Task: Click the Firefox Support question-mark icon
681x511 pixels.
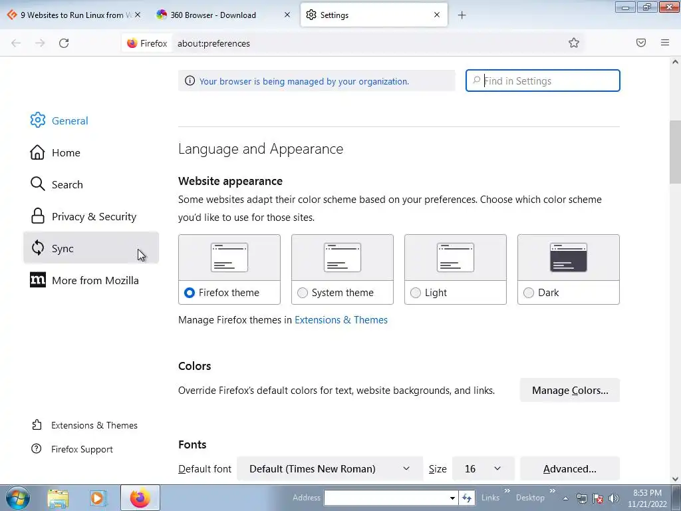Action: [x=37, y=449]
